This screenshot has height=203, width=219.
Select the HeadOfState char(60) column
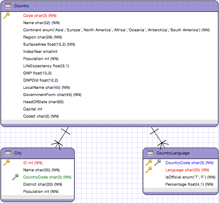[x=43, y=102]
